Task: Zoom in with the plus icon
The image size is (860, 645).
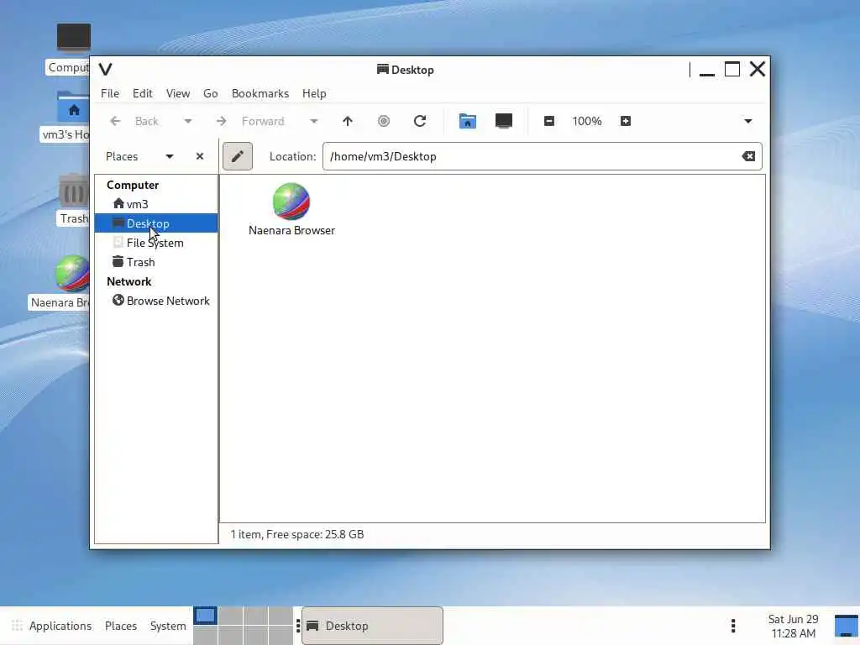Action: click(x=625, y=121)
